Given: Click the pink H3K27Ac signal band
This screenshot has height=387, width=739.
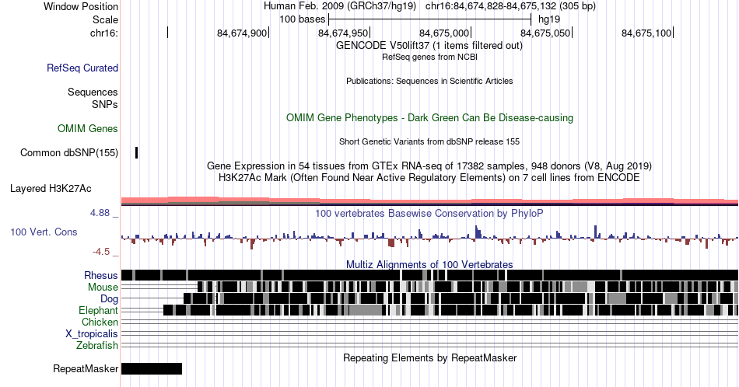Looking at the screenshot, I should pyautogui.click(x=429, y=201).
